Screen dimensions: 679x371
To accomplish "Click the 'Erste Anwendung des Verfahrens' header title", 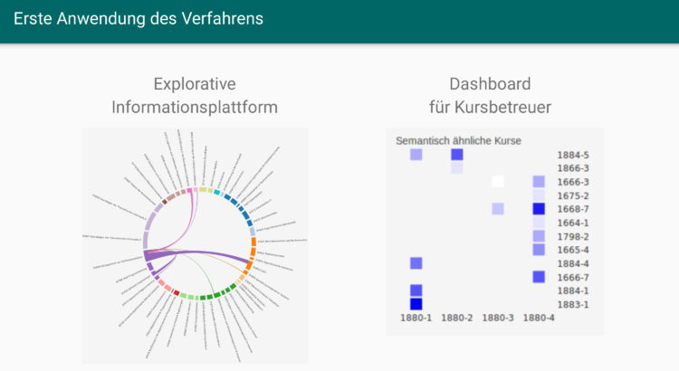I will pyautogui.click(x=139, y=18).
